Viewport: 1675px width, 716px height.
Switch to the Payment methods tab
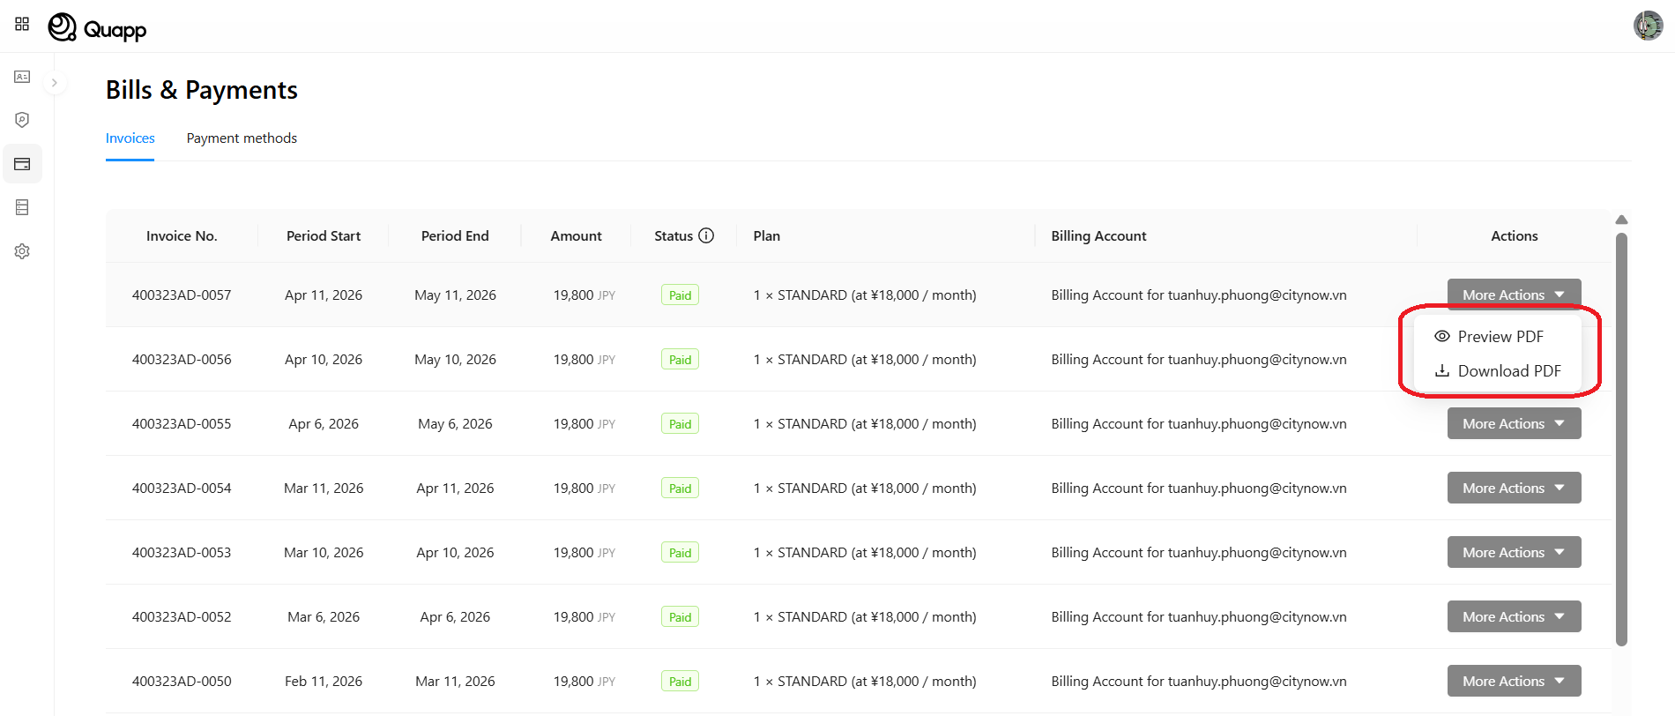pyautogui.click(x=242, y=138)
